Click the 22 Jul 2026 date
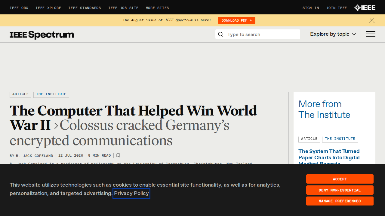This screenshot has width=385, height=216. (71, 156)
